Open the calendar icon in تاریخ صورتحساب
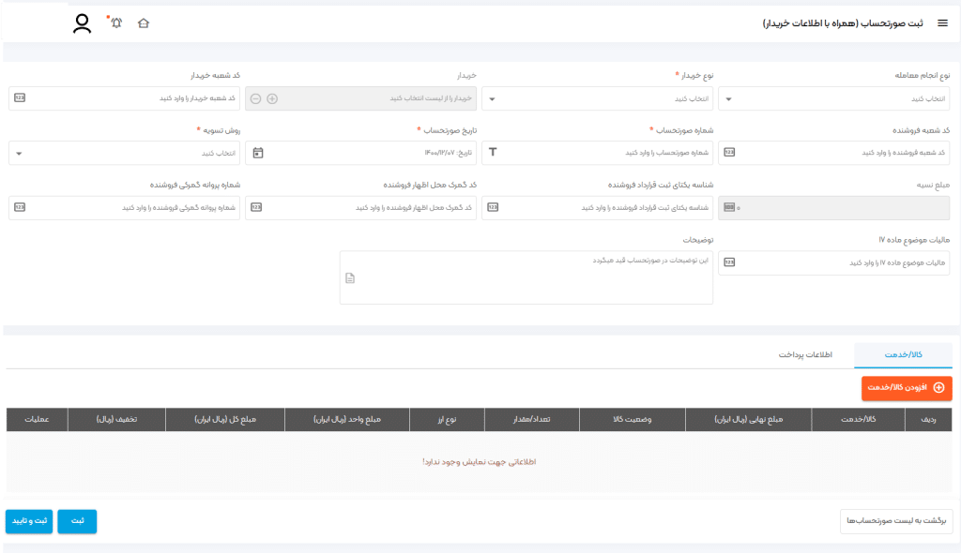 [258, 153]
